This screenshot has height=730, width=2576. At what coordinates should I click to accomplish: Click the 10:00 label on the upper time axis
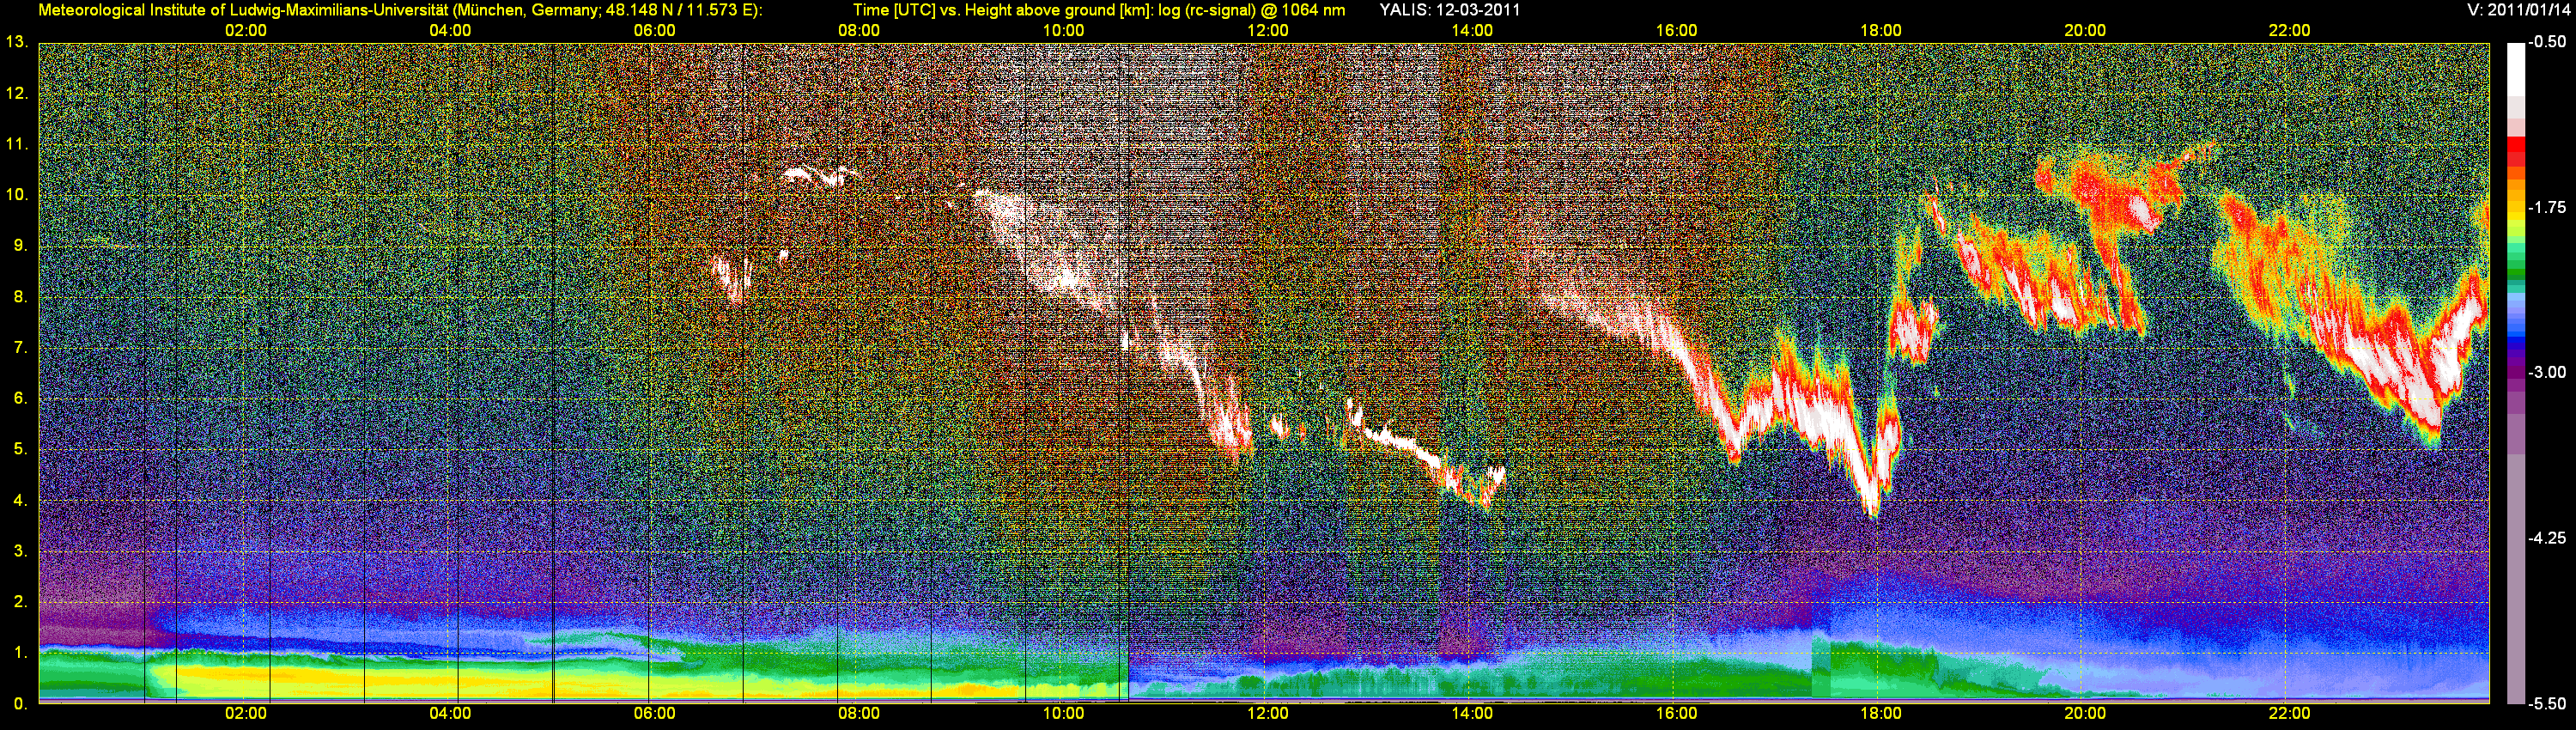click(x=1064, y=31)
